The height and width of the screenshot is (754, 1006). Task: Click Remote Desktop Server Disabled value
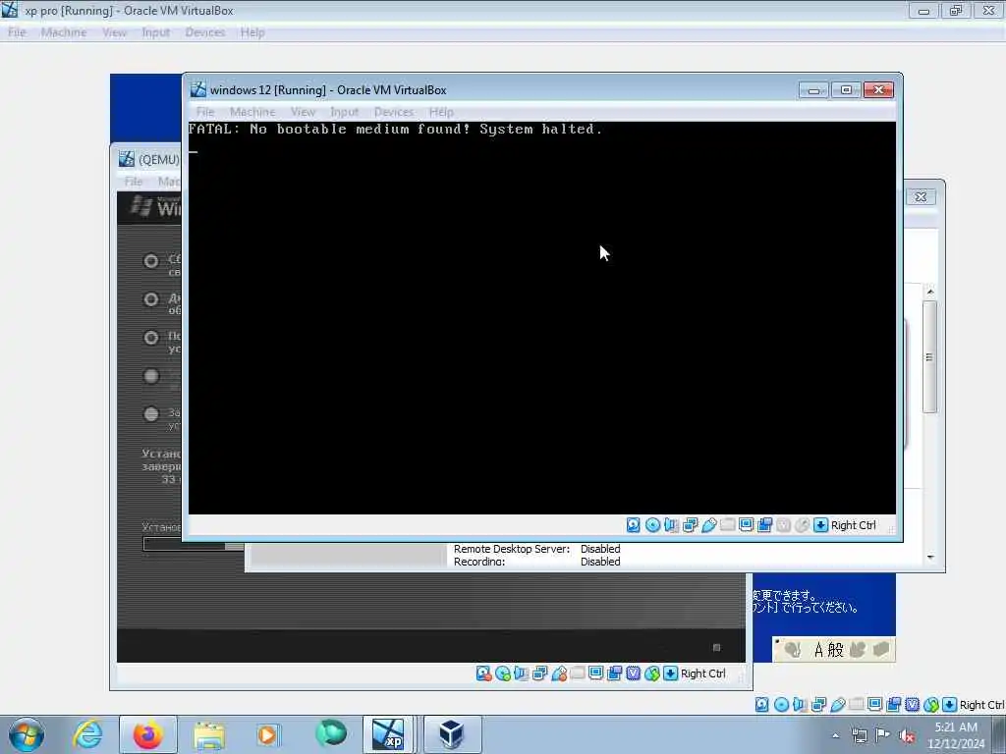click(x=600, y=549)
